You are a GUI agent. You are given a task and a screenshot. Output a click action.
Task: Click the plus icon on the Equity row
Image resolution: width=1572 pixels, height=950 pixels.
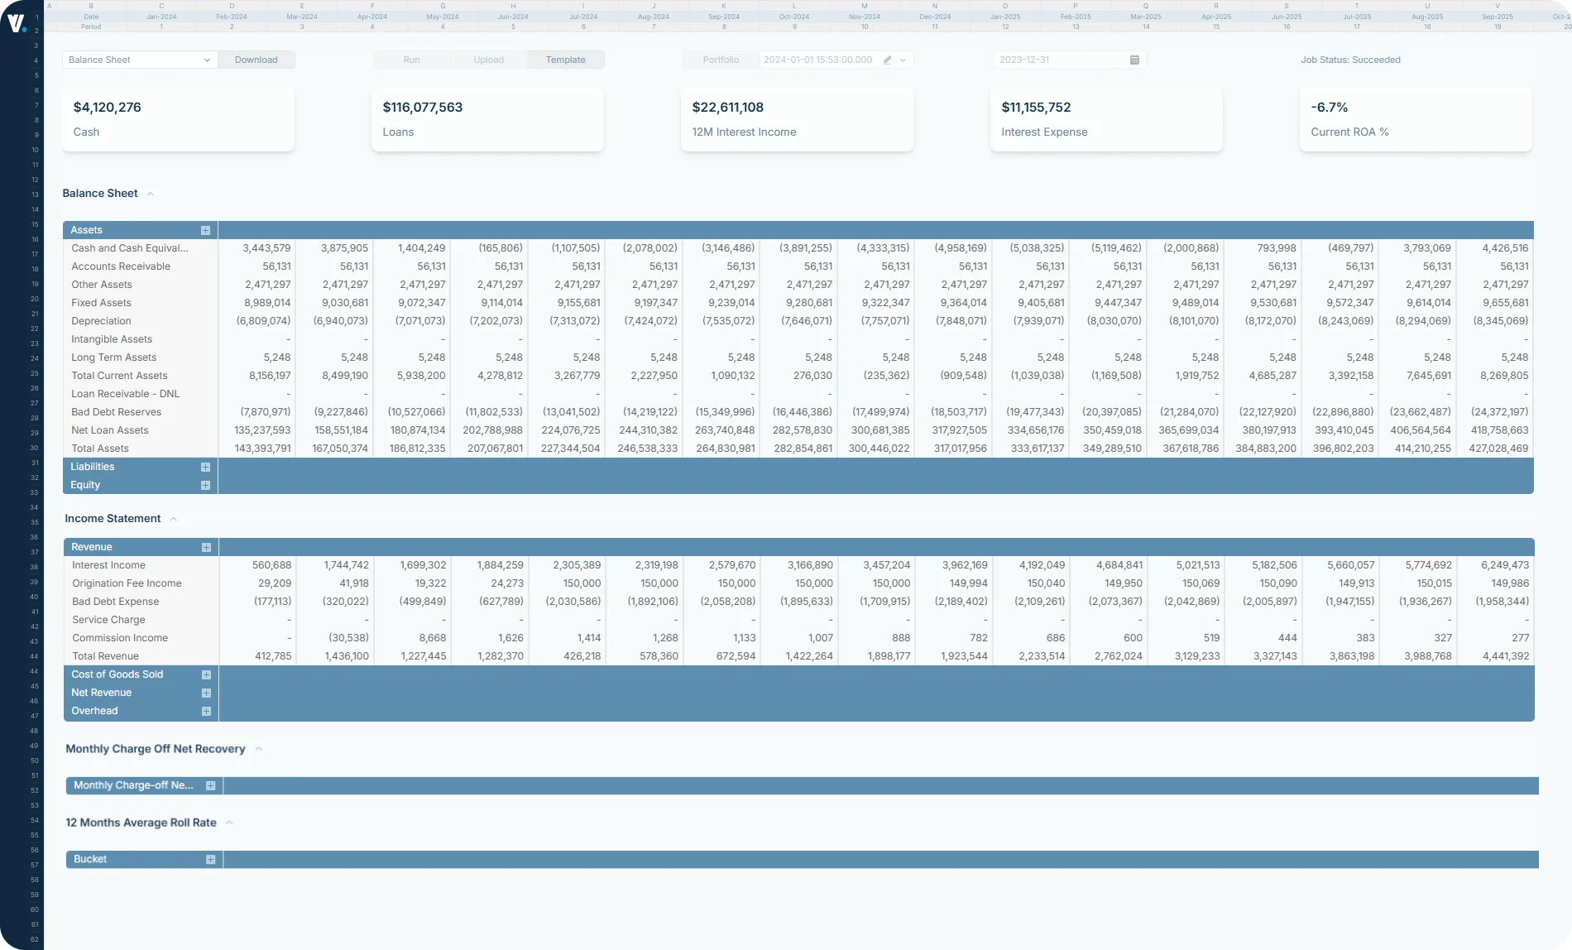coord(205,485)
